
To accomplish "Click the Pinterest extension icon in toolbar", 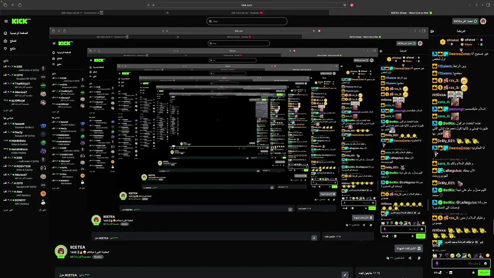I will 352,5.
